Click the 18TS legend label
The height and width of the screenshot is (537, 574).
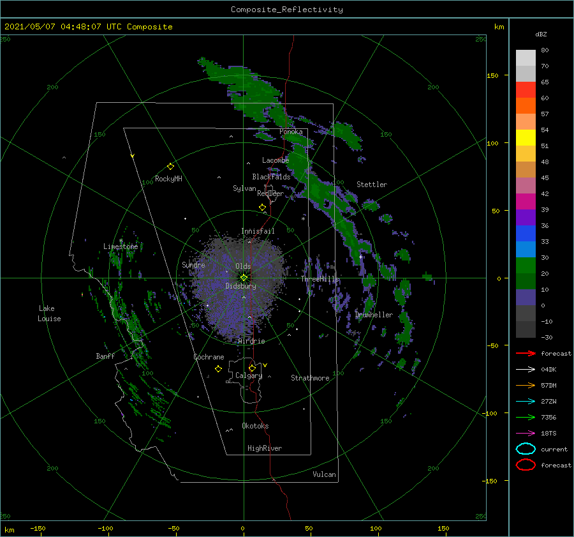point(548,433)
